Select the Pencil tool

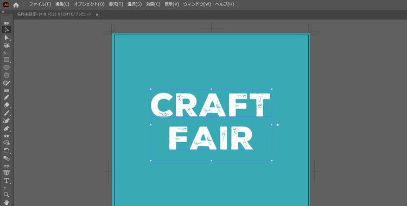7,97
